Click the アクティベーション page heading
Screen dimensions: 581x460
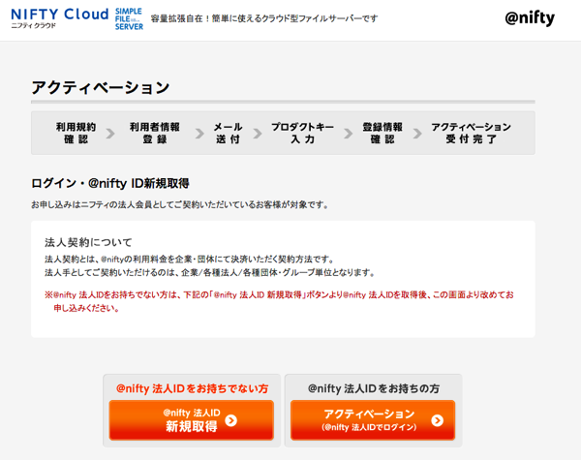(x=101, y=88)
